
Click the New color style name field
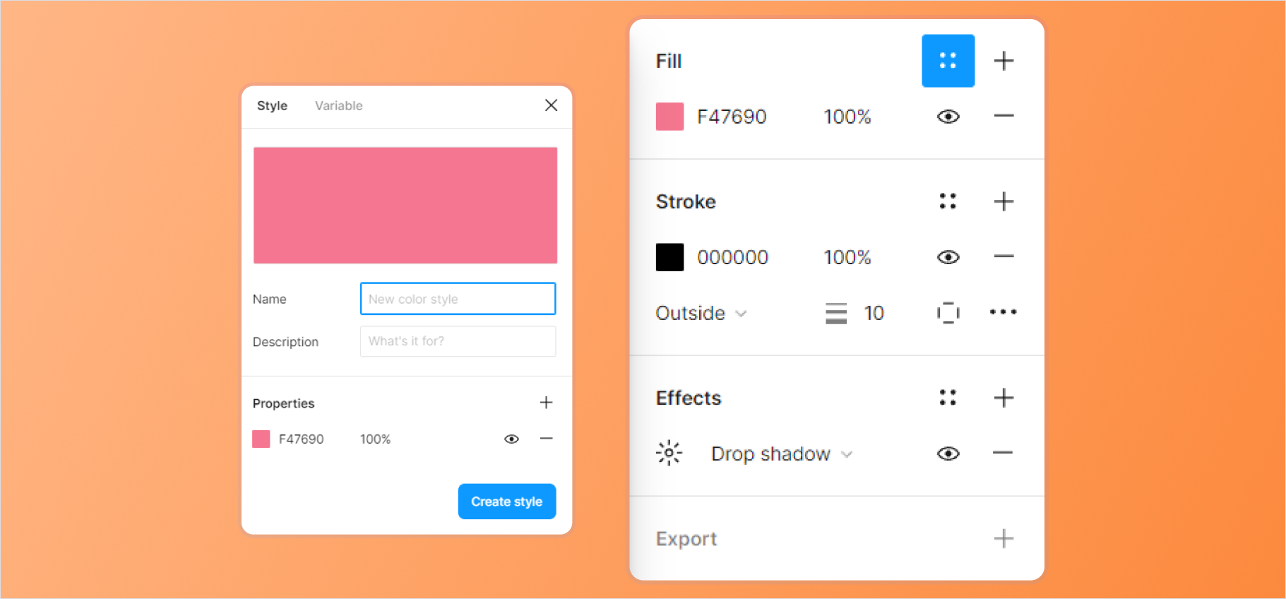point(458,298)
